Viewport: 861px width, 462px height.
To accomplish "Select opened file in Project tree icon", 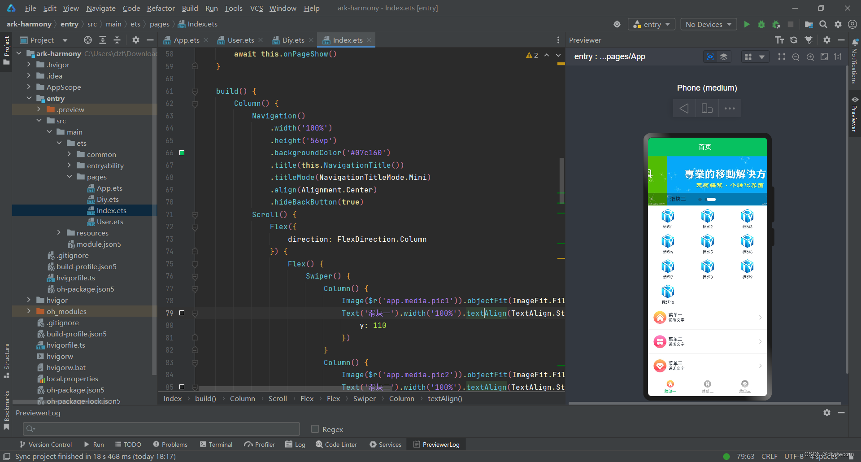I will (88, 40).
